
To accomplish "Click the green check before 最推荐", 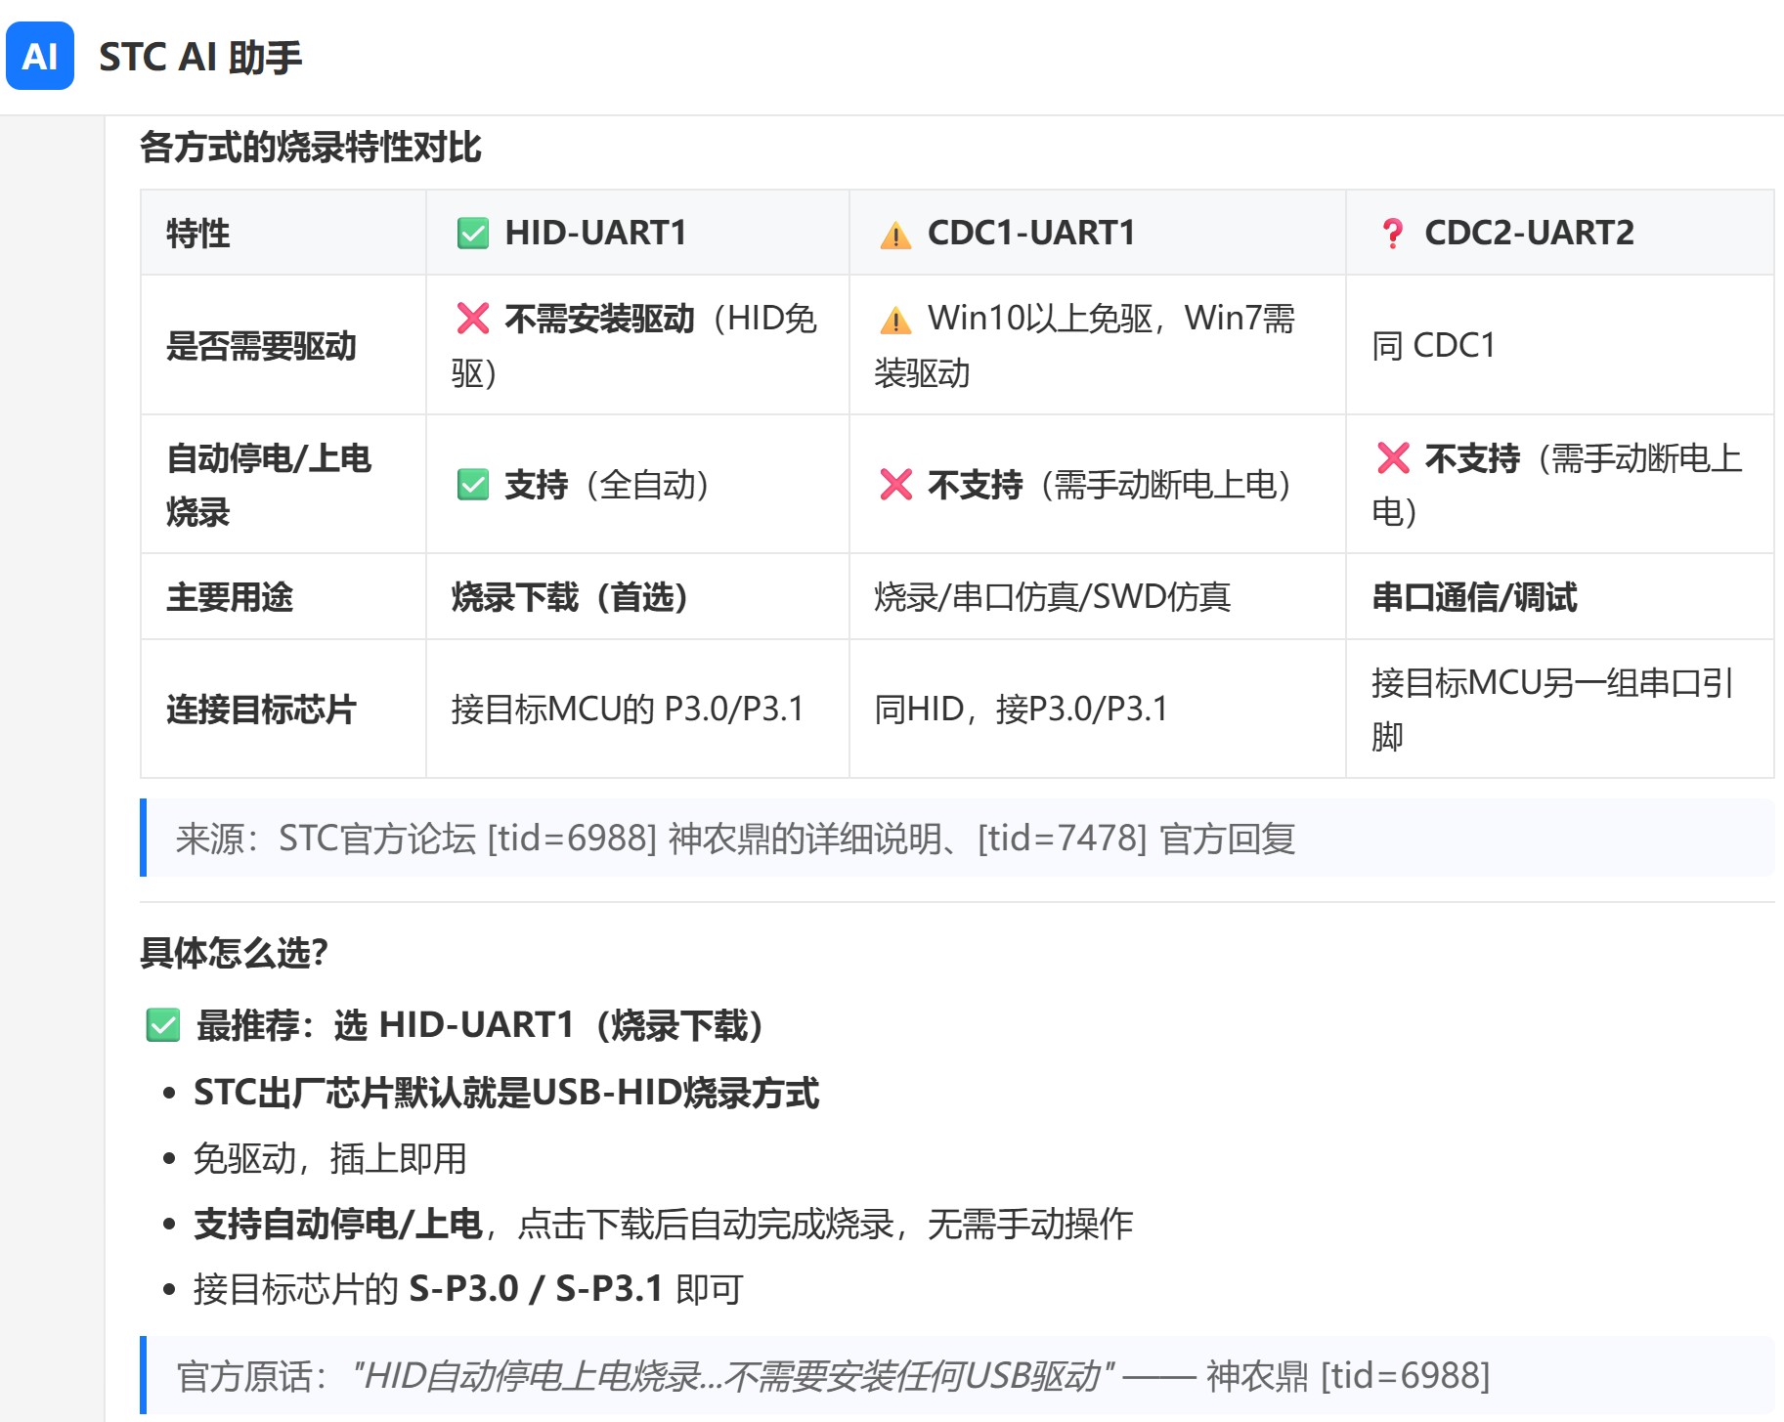I will (163, 1025).
